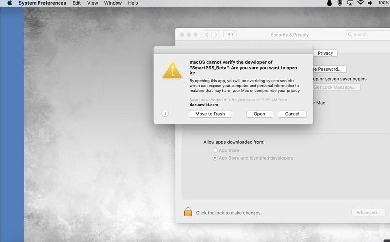Open the Apple menu
The width and height of the screenshot is (390, 242).
pos(9,3)
